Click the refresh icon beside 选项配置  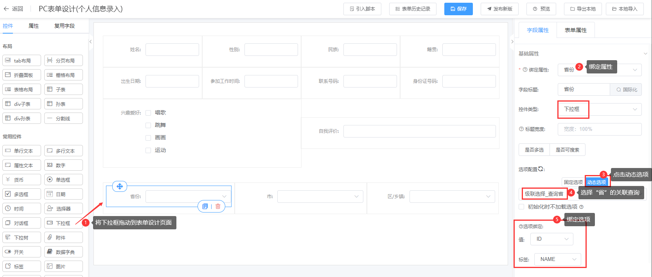point(541,169)
